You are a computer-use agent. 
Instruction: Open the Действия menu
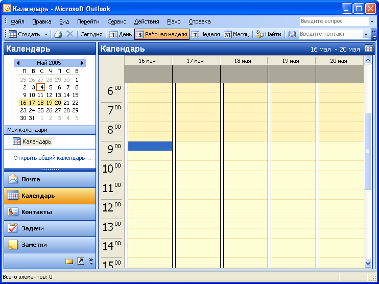[x=147, y=21]
